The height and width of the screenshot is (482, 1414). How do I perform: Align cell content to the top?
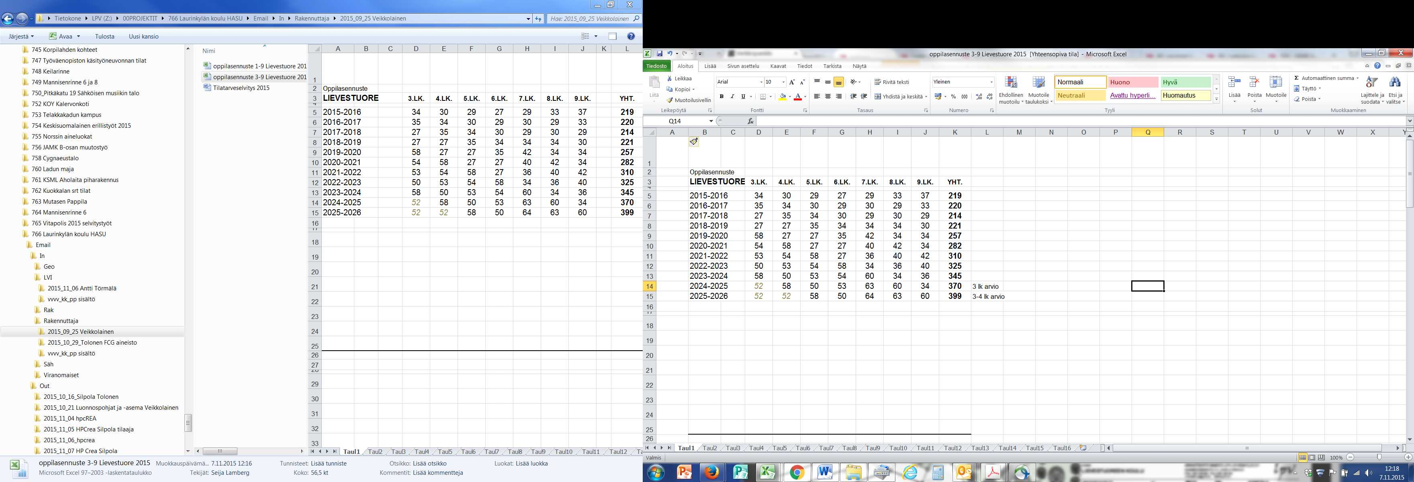tap(817, 82)
